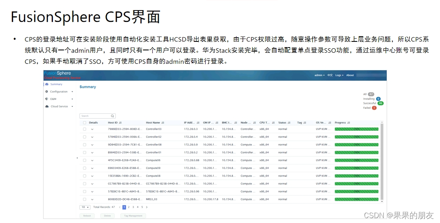This screenshot has width=440, height=223.
Task: Go to page 5
Action: tap(142, 207)
